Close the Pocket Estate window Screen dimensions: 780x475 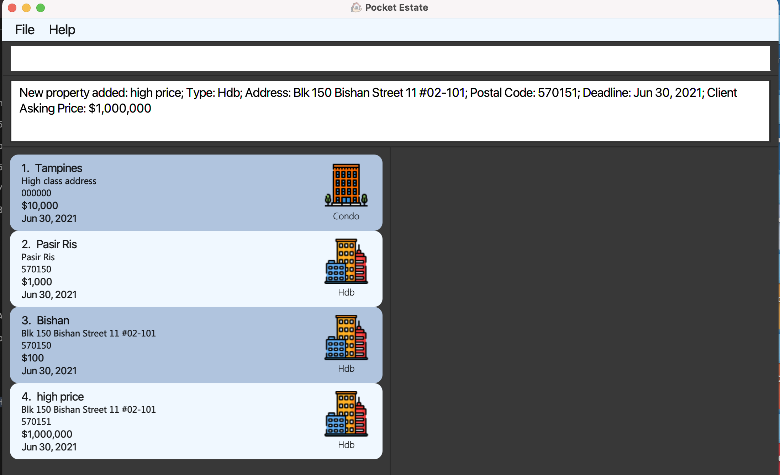12,7
